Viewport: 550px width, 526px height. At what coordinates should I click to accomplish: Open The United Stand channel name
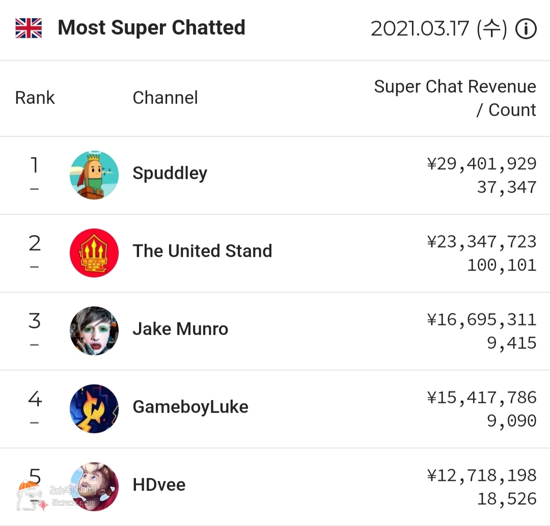pyautogui.click(x=202, y=251)
